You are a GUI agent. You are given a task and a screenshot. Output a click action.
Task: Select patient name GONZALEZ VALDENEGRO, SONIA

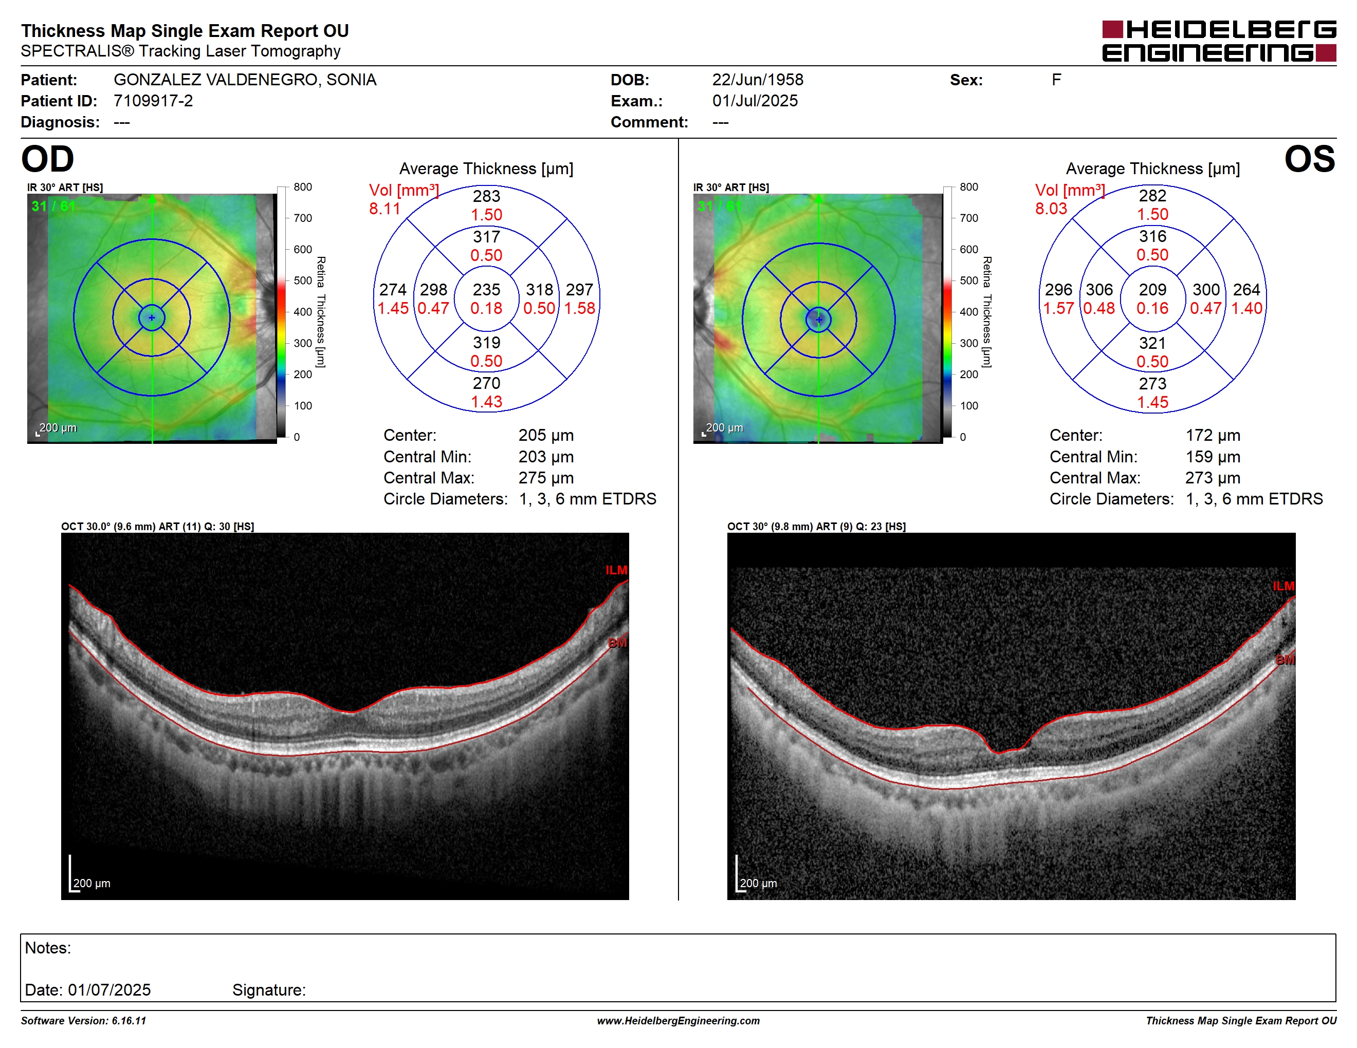click(x=245, y=80)
